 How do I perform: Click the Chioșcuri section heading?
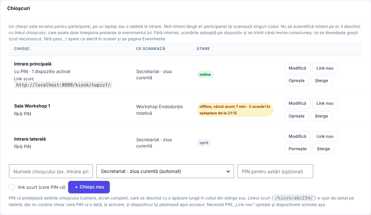19,8
